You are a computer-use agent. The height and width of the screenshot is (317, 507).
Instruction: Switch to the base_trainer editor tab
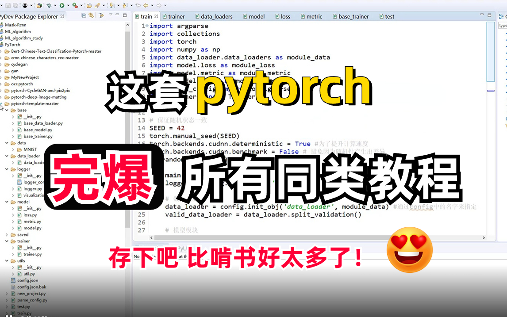point(350,16)
